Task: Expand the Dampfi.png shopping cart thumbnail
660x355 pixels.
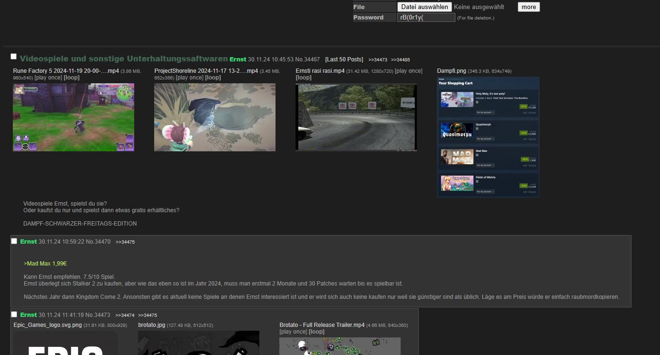Action: pyautogui.click(x=488, y=137)
